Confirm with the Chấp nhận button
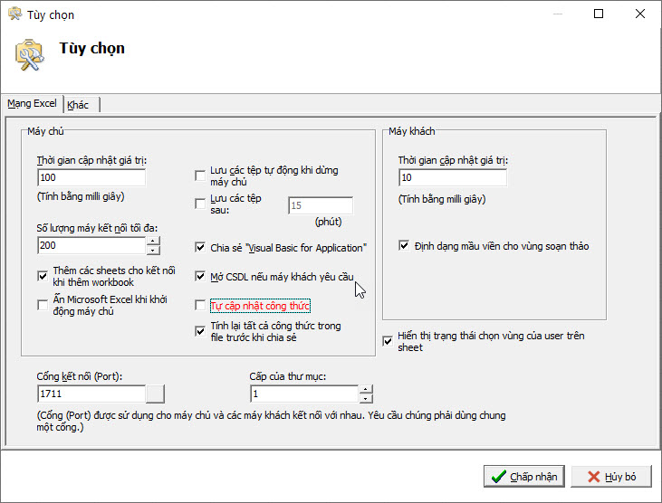The width and height of the screenshot is (662, 503). click(524, 477)
